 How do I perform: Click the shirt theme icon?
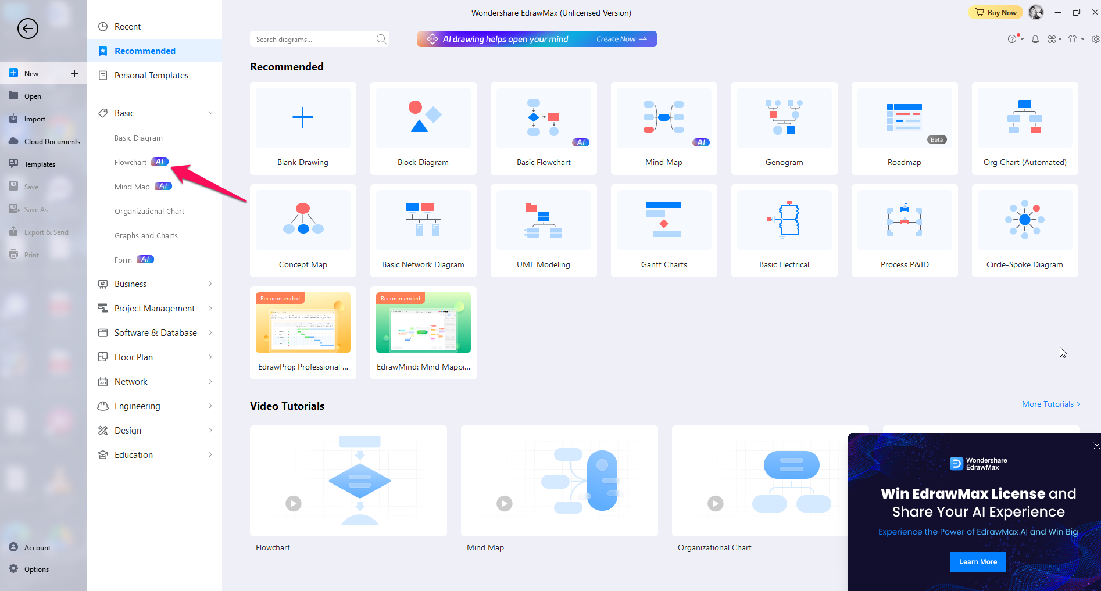(1073, 39)
